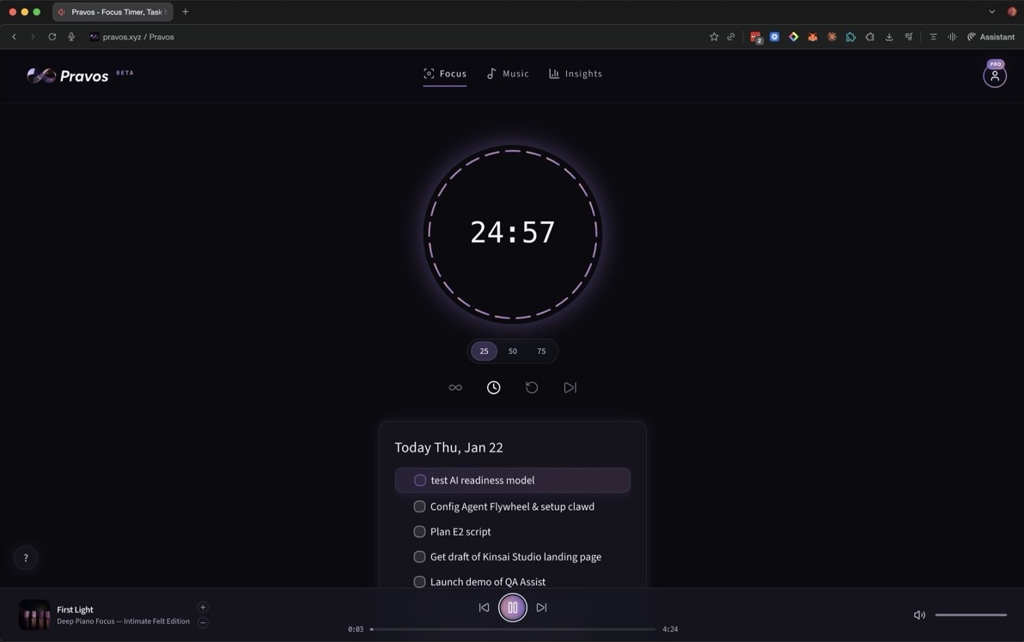The image size is (1024, 642).
Task: Reset the focus timer
Action: click(532, 388)
